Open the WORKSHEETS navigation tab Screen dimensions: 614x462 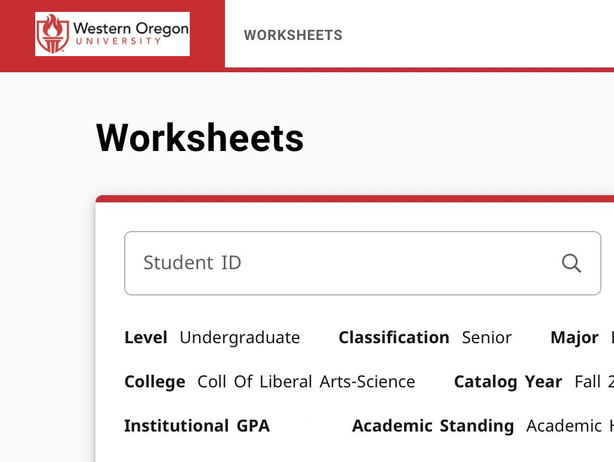(293, 35)
